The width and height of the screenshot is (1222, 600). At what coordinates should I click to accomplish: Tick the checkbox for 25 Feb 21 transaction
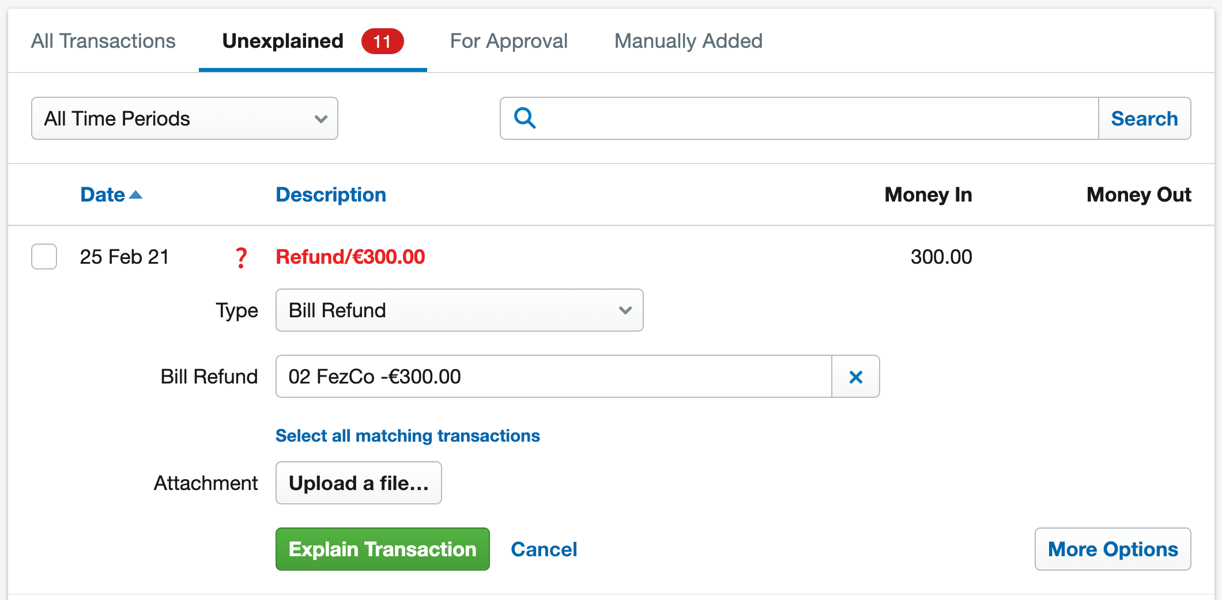pos(44,256)
